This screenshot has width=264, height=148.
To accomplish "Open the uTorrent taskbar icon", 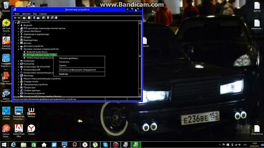I will coord(95,145).
